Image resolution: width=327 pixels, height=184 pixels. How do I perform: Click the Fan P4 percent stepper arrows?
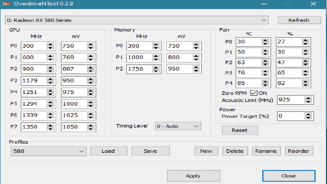(x=305, y=83)
